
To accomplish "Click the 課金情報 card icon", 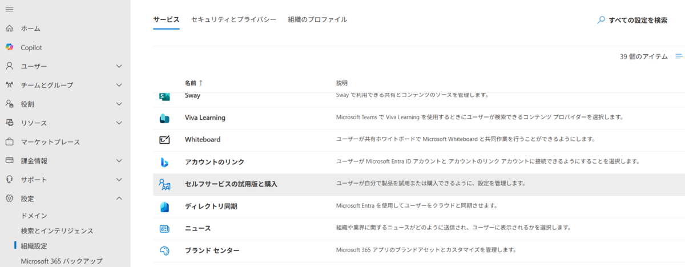I will click(9, 161).
